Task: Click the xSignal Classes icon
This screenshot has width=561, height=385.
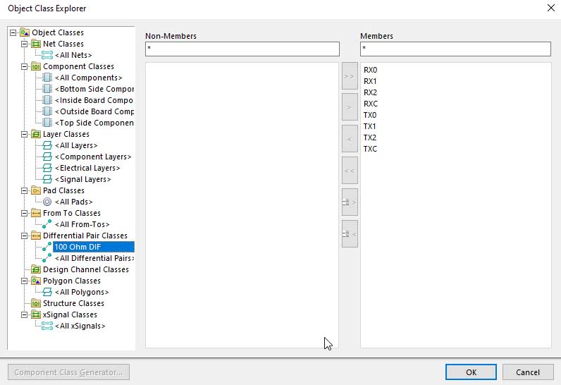Action: (x=36, y=314)
